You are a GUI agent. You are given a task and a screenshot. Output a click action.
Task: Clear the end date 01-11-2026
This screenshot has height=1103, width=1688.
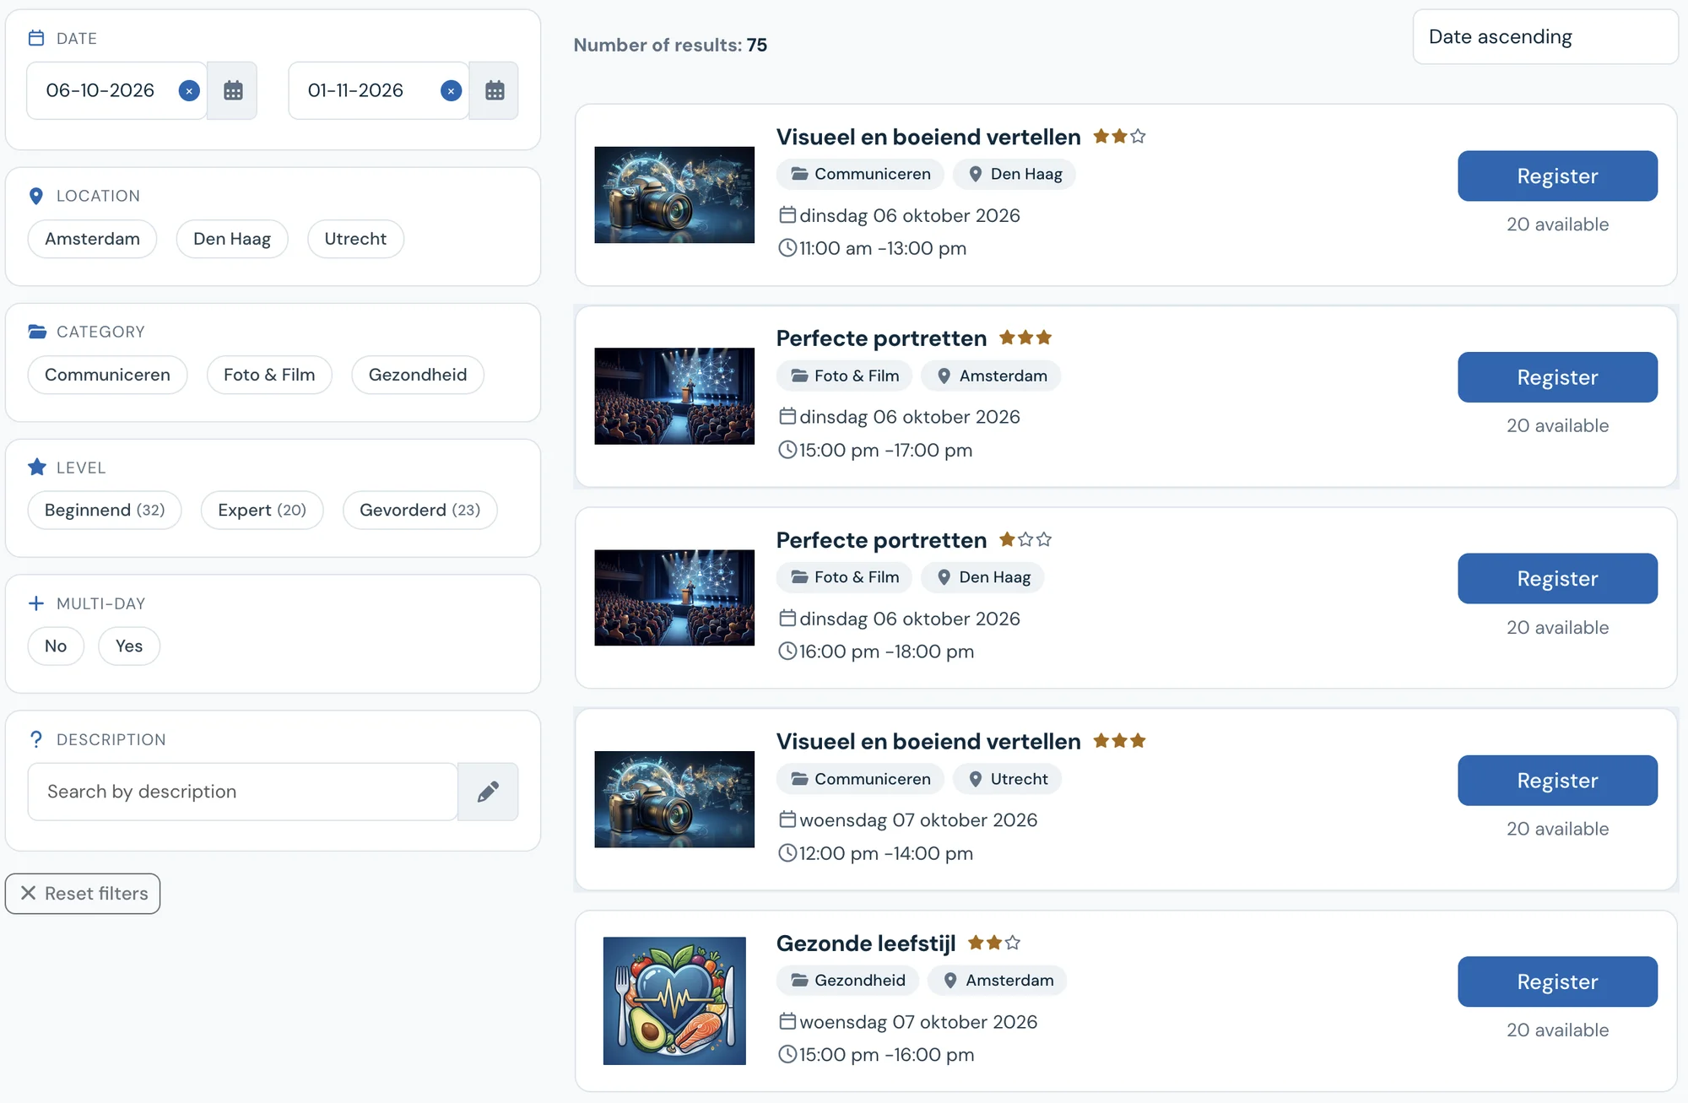pos(452,90)
